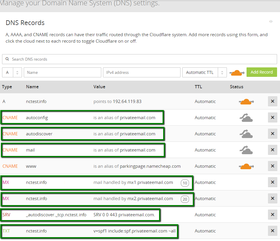Focus the Search DNS records field

pyautogui.click(x=139, y=59)
